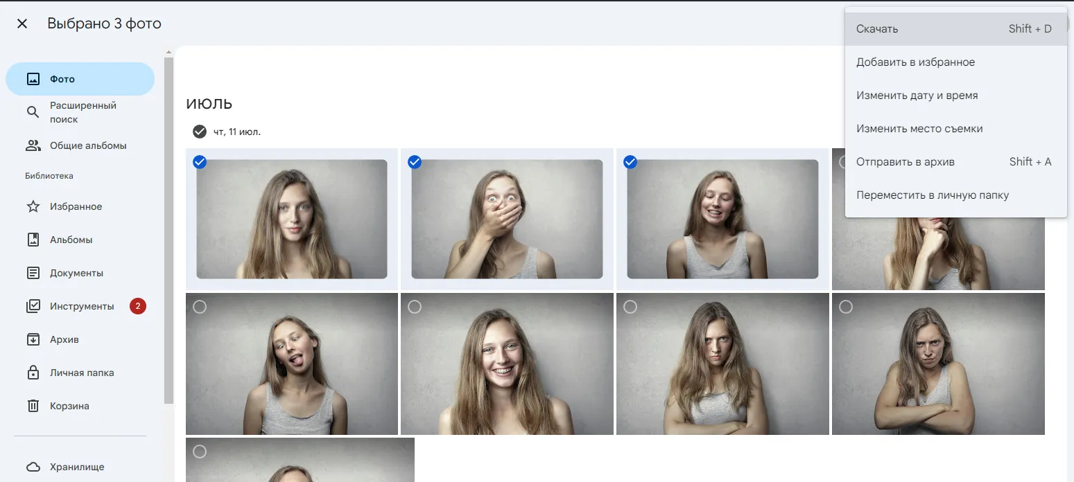The image size is (1074, 482).
Task: Open the Альбомы section
Action: (33, 239)
